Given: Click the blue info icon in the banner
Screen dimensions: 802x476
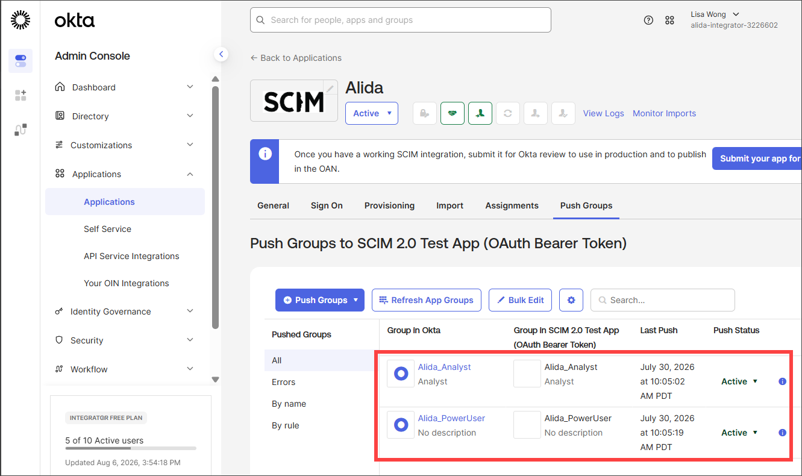Looking at the screenshot, I should pyautogui.click(x=265, y=154).
